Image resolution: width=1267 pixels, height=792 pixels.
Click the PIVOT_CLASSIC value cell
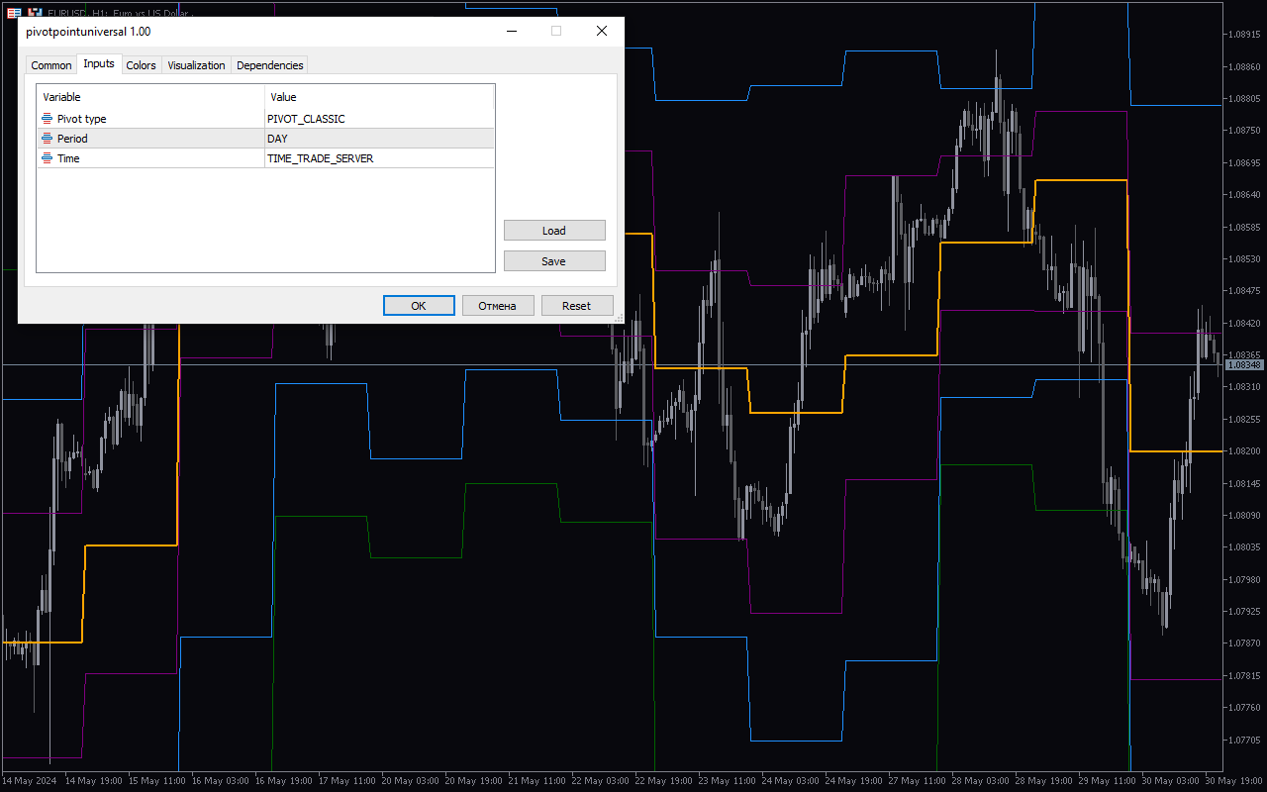click(x=379, y=119)
